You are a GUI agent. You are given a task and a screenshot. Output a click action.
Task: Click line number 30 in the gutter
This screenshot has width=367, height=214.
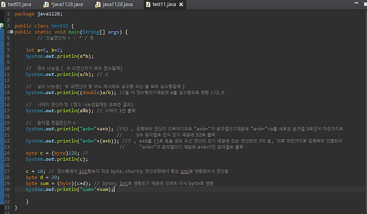point(7,190)
